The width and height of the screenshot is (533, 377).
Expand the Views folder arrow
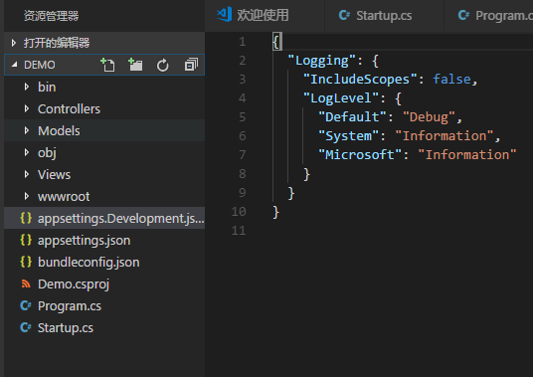tap(27, 174)
